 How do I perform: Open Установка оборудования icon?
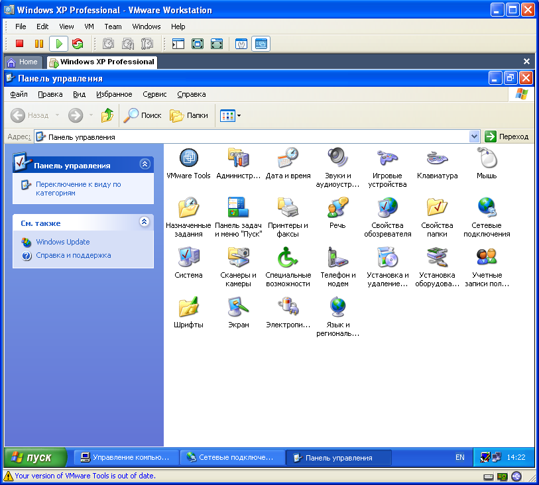pos(437,267)
